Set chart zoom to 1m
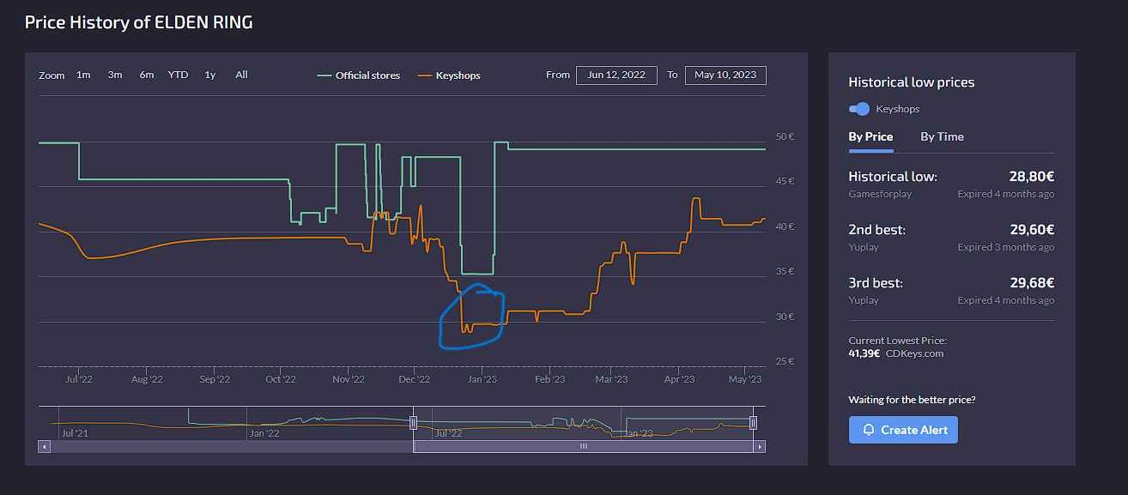The height and width of the screenshot is (495, 1128). pyautogui.click(x=83, y=75)
